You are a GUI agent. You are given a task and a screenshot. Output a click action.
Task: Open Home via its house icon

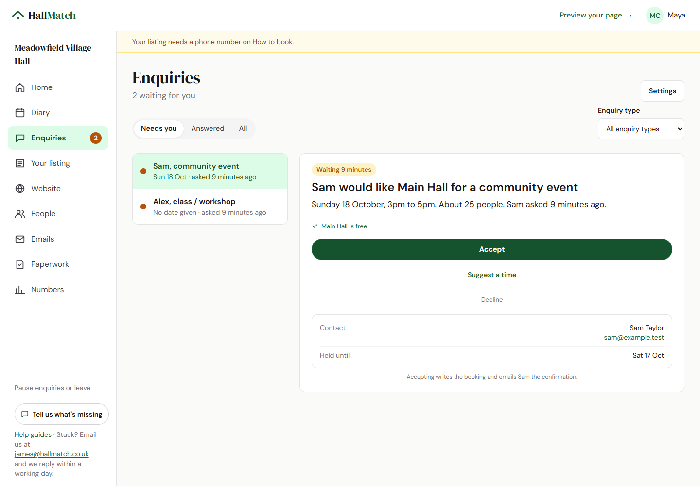[20, 87]
